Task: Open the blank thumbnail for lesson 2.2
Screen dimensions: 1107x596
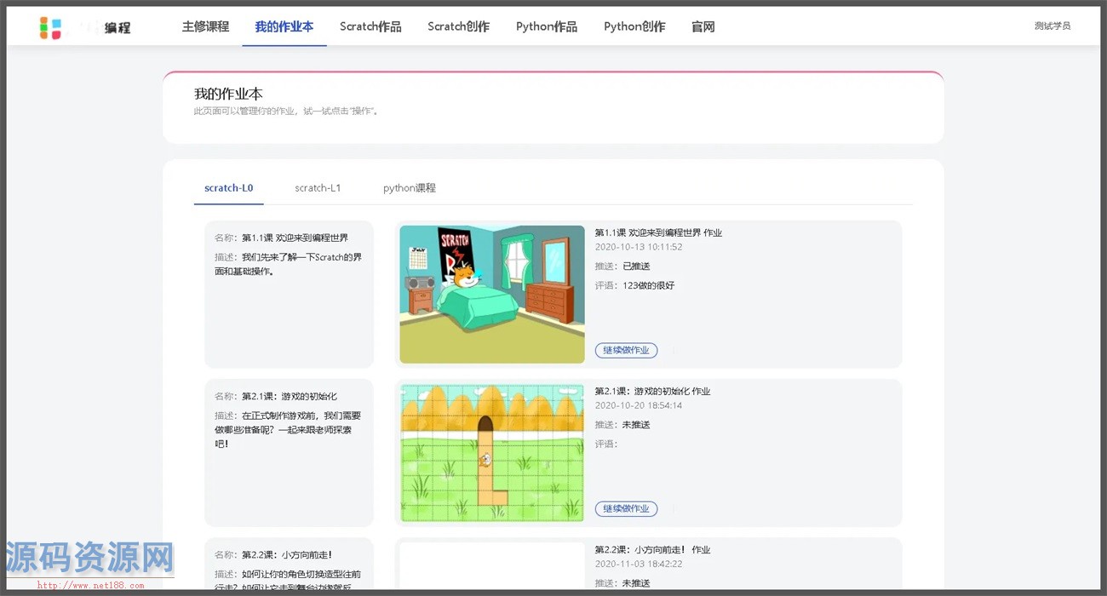Action: 492,566
